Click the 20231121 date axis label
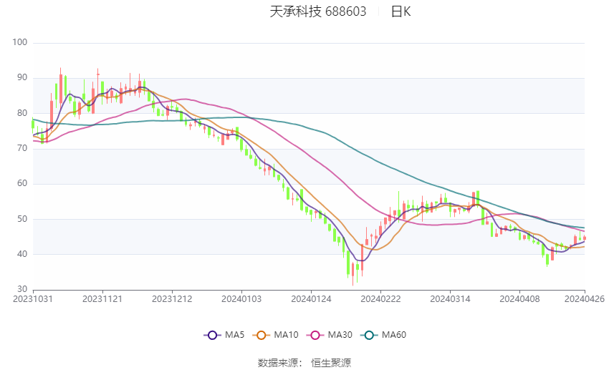The width and height of the screenshot is (609, 370). 102,299
